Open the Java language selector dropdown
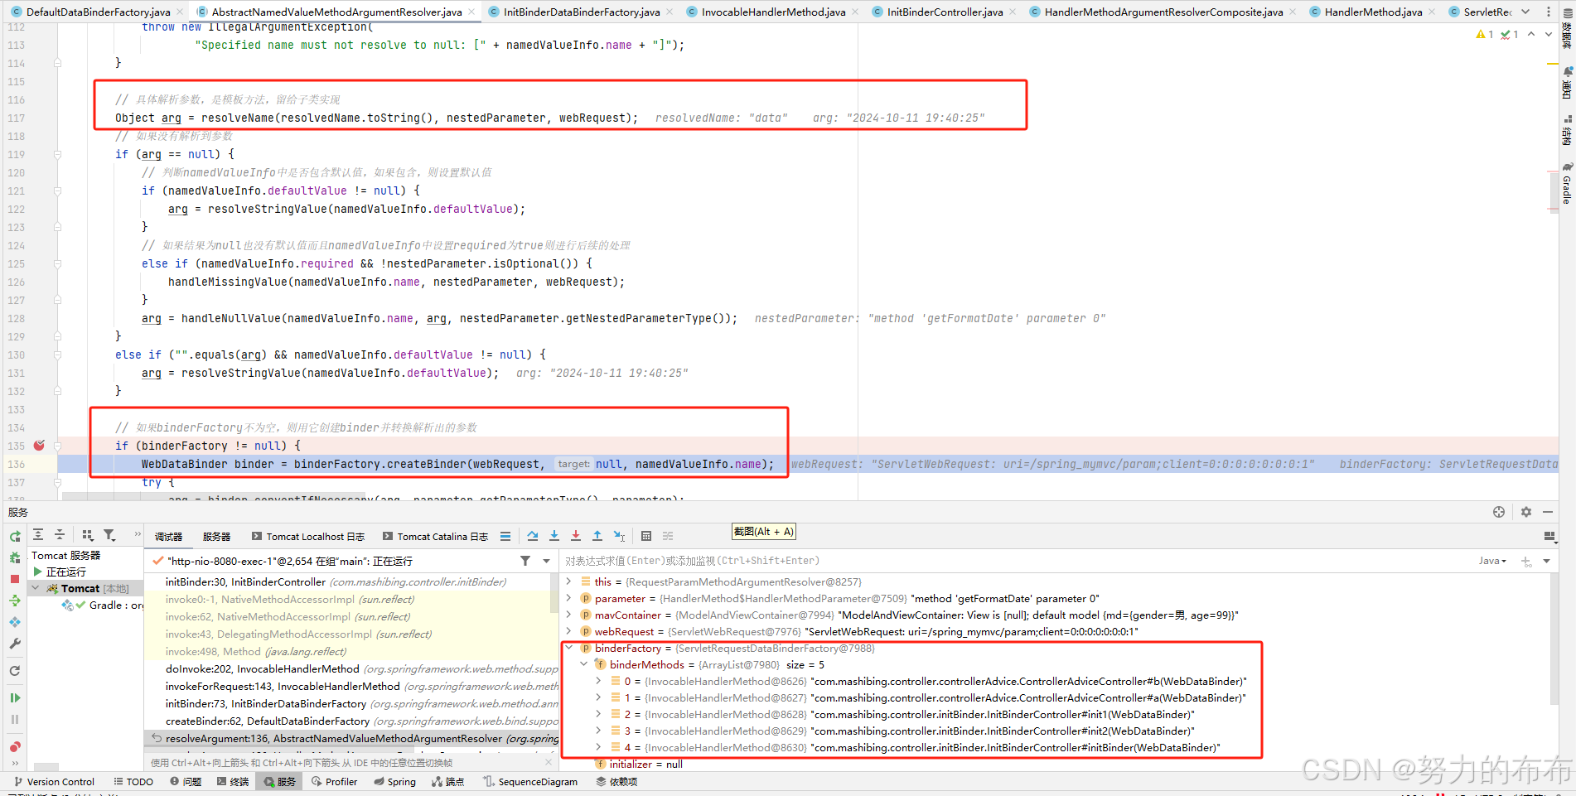 pos(1492,561)
